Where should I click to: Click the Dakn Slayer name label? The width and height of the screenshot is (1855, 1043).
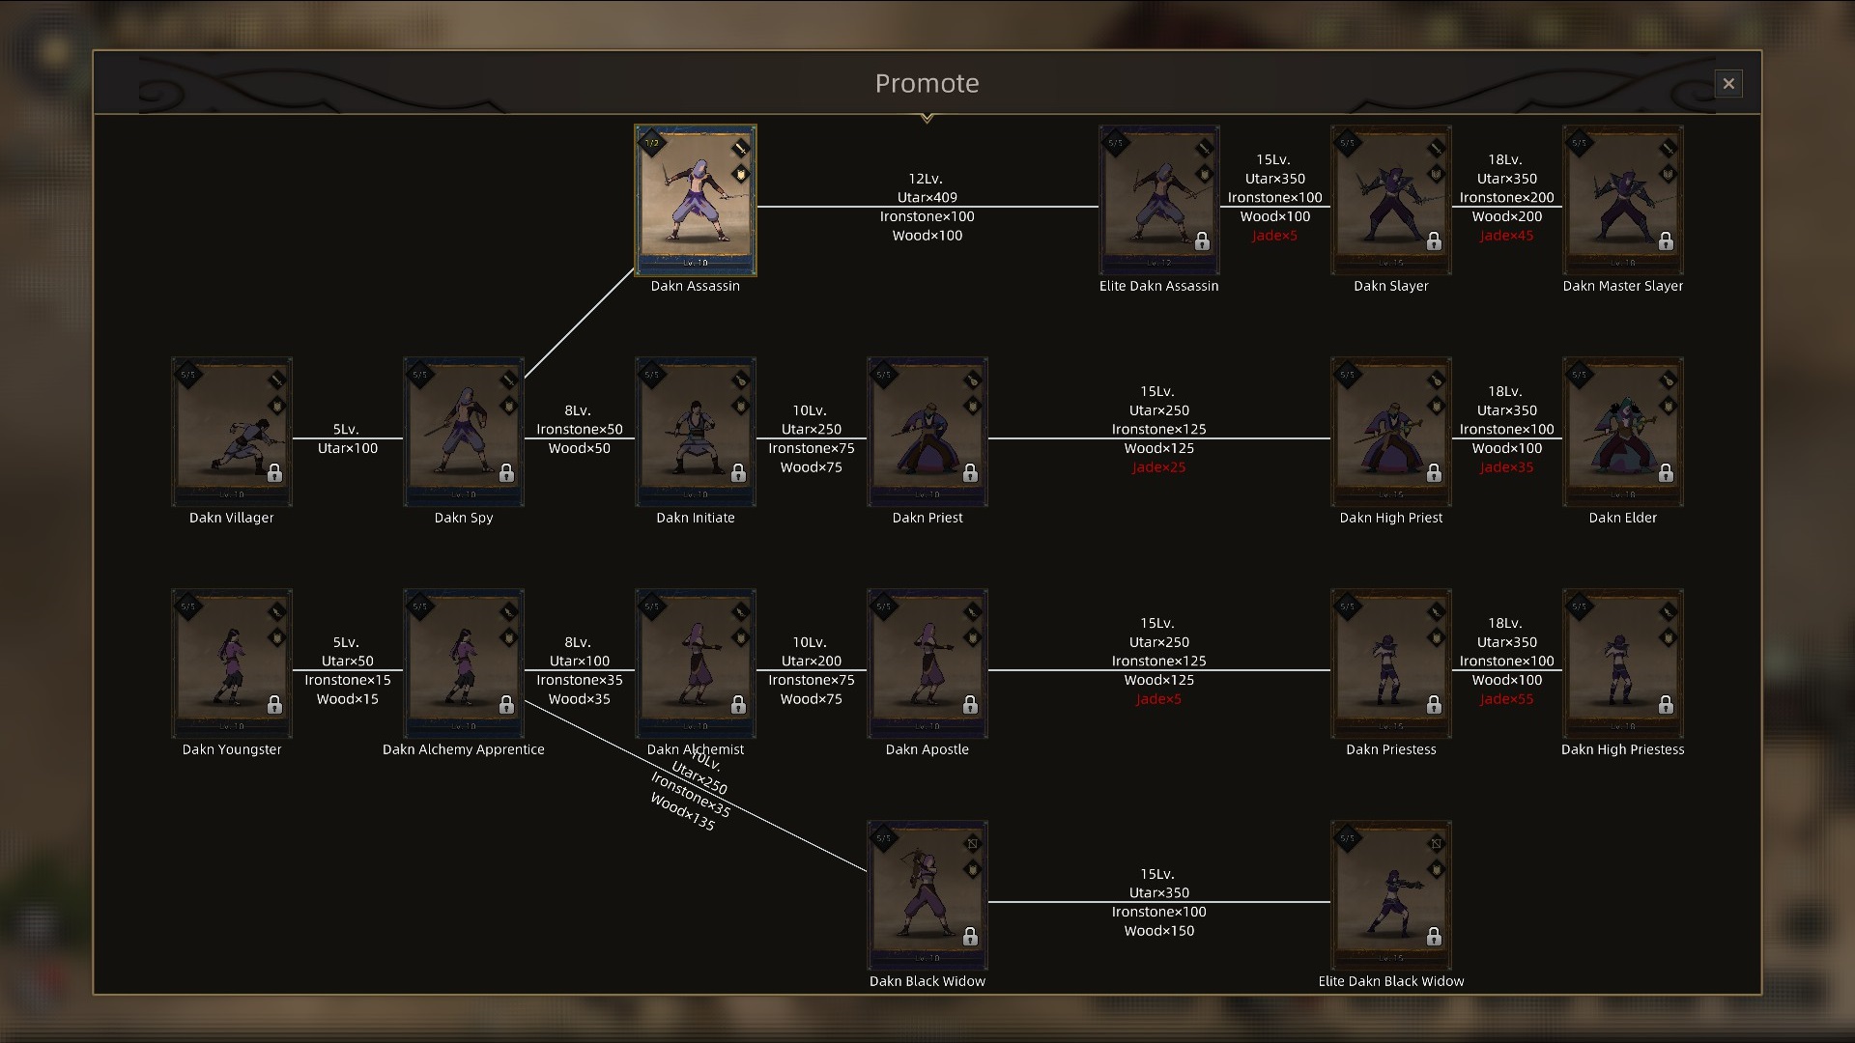(1390, 286)
